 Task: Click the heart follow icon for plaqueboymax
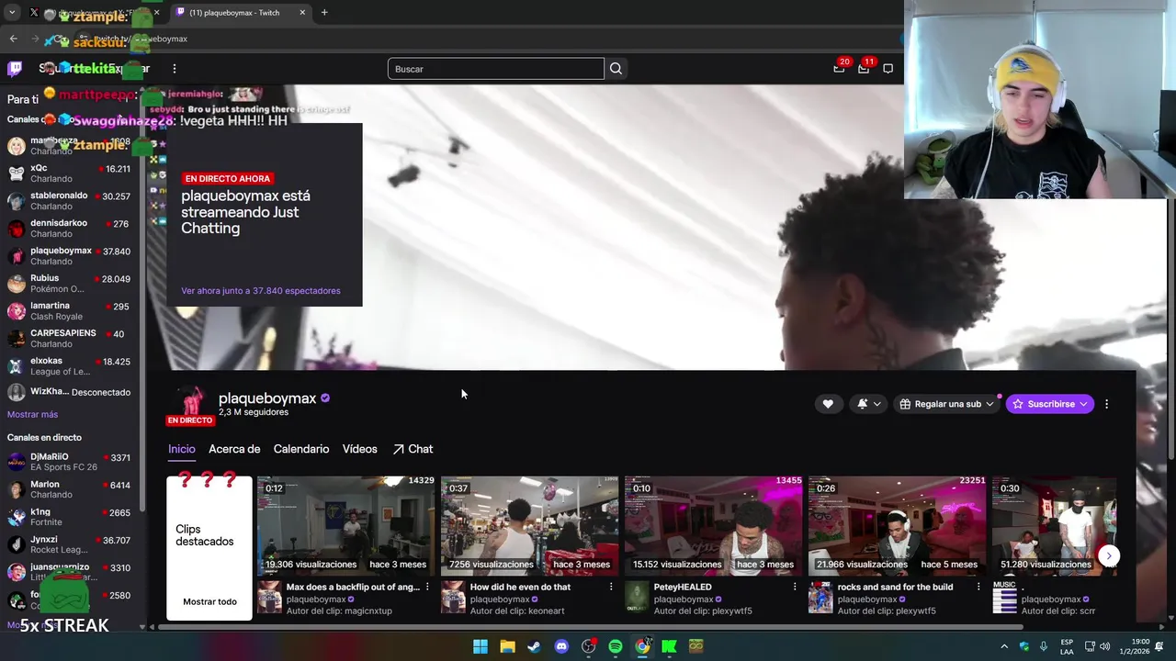828,404
